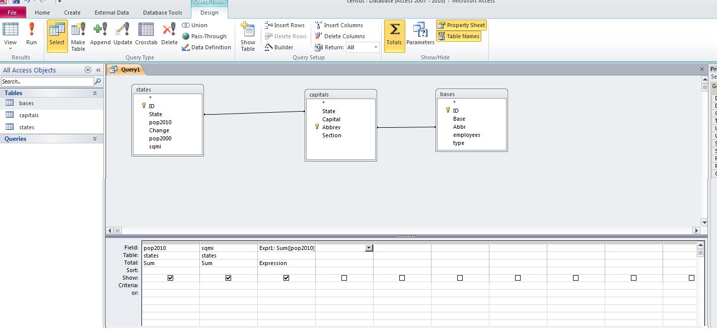Viewport: 717px width, 335px height.
Task: Click the vertical scrollbar down arrow of table pane
Action: 704,222
